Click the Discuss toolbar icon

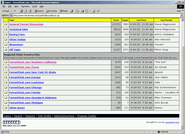point(94,11)
